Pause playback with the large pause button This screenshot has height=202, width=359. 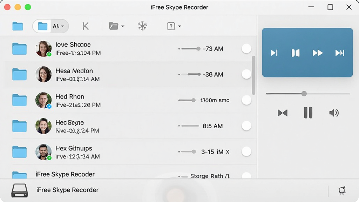tap(308, 113)
